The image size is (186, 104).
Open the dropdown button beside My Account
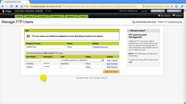[x=174, y=11]
